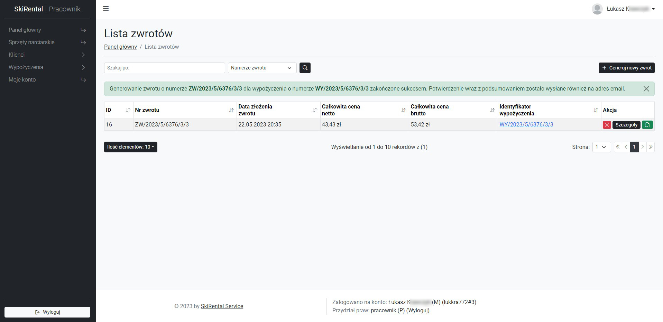Go to first page of results

click(x=618, y=147)
